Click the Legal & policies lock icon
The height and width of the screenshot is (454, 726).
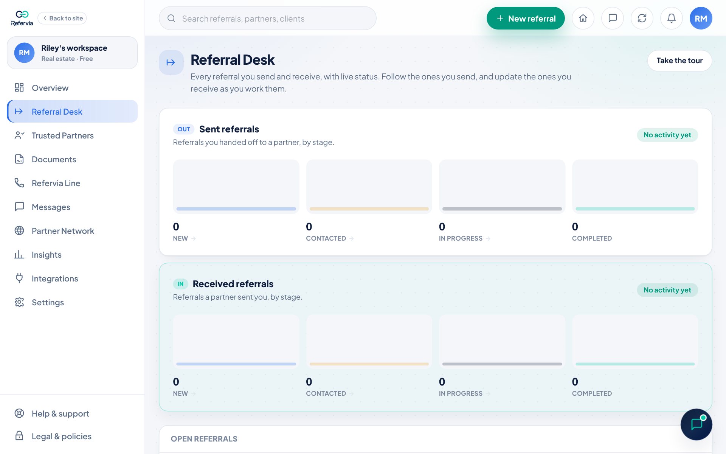(x=19, y=436)
